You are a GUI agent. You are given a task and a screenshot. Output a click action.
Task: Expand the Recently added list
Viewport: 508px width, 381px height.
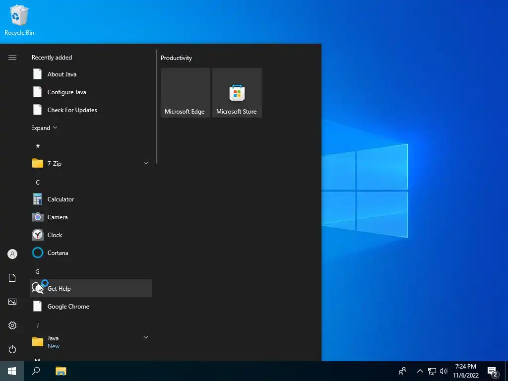pos(44,127)
